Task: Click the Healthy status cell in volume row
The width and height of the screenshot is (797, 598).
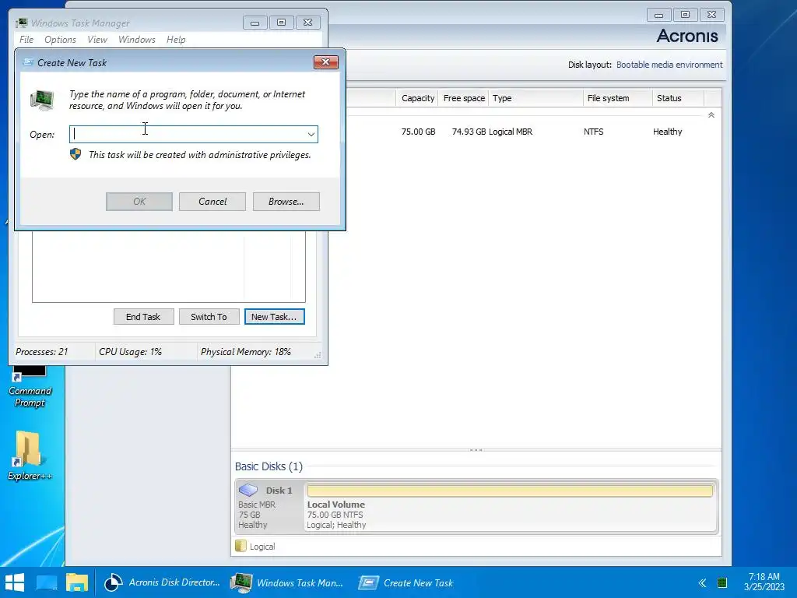Action: pos(667,132)
